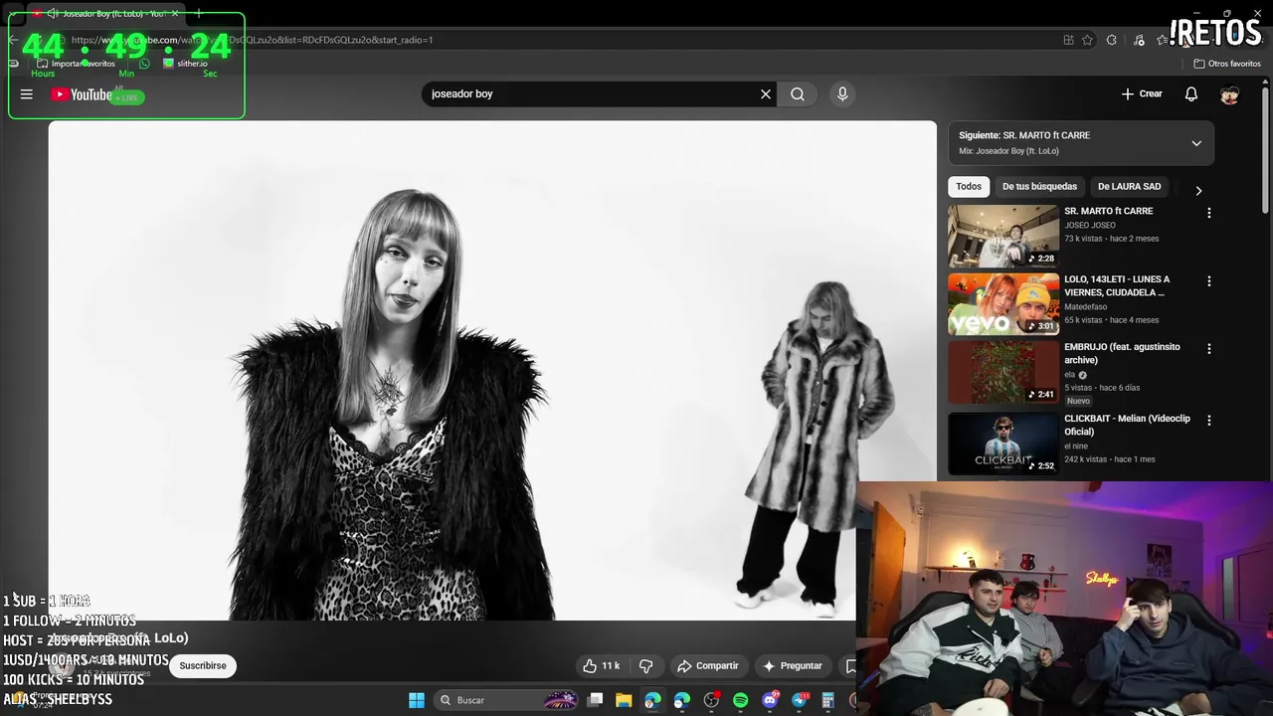1273x716 pixels.
Task: Click the Preguntar button
Action: [x=792, y=665]
